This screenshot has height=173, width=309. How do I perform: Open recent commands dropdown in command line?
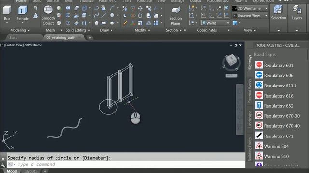[12, 164]
